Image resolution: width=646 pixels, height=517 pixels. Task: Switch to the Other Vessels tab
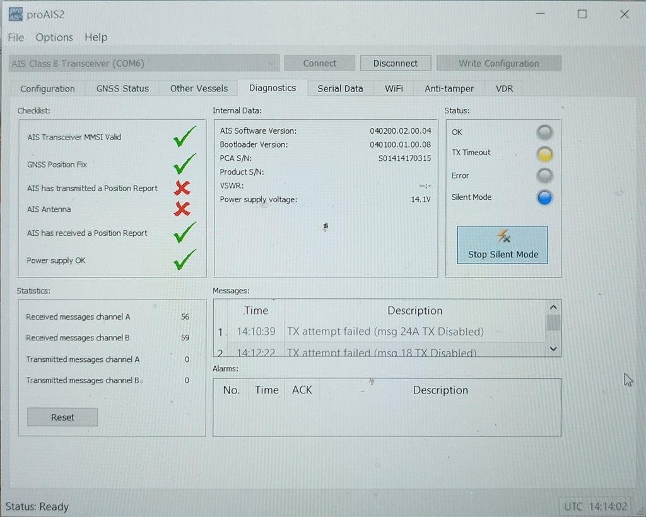coord(199,88)
